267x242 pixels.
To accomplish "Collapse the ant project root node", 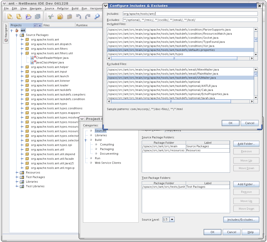I will 11,31.
